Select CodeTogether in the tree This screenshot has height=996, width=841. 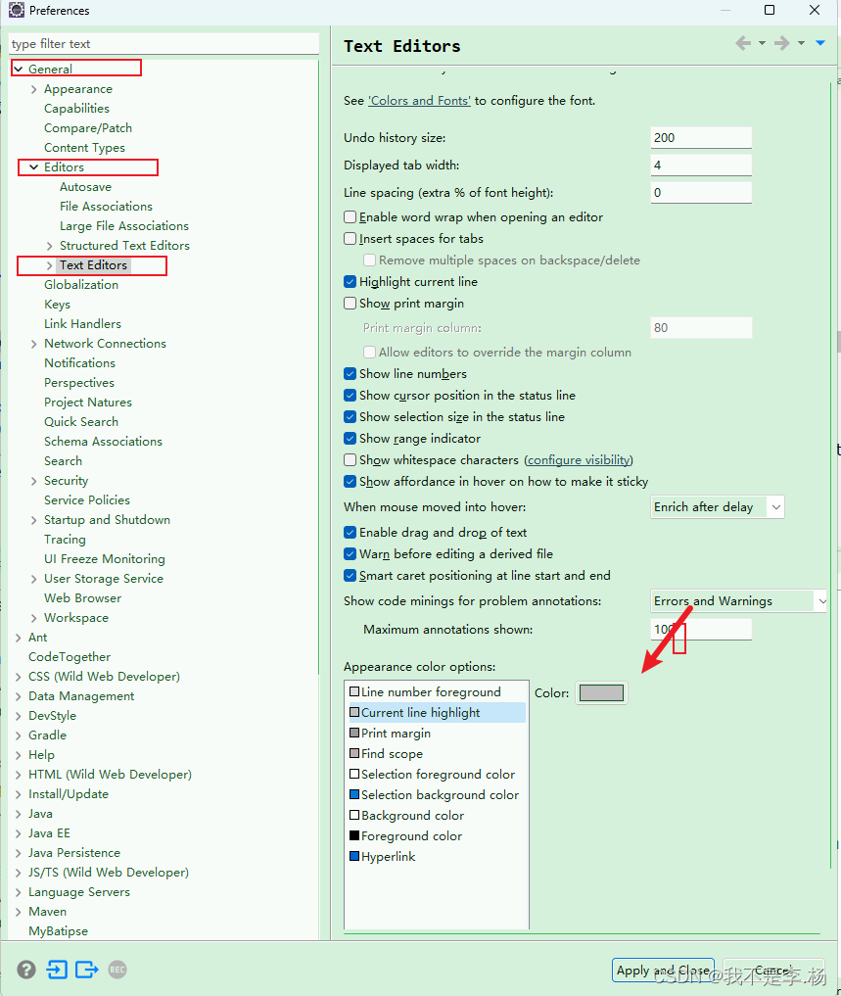click(x=70, y=657)
